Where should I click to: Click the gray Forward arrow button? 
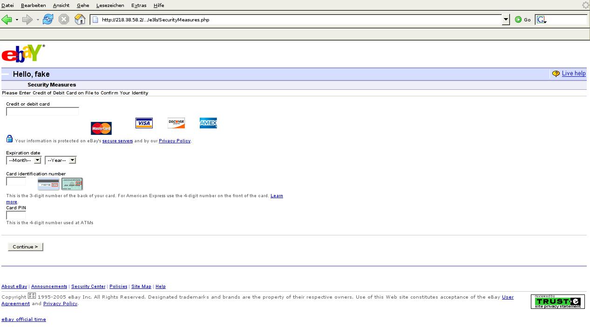pyautogui.click(x=27, y=20)
